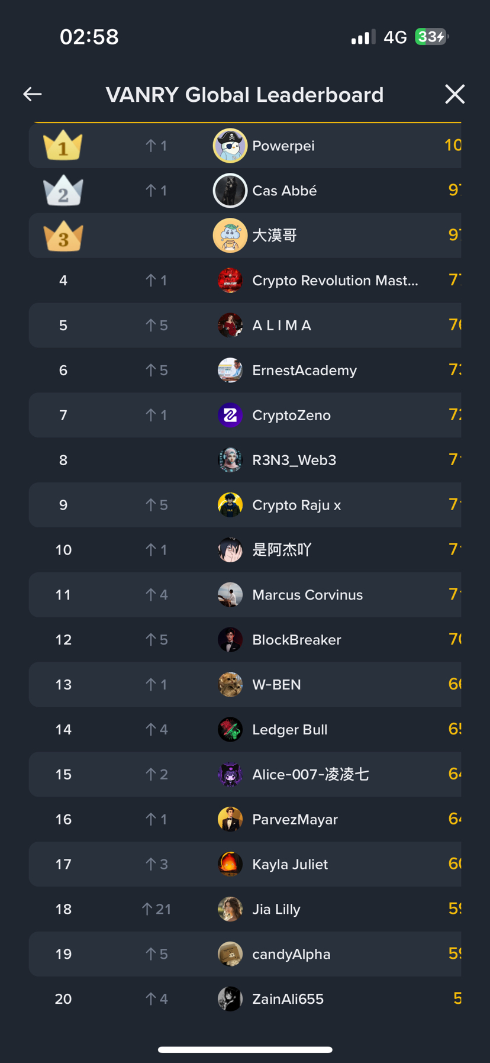Open Powerpei's pirate penguin avatar
This screenshot has width=490, height=1063.
pos(230,146)
